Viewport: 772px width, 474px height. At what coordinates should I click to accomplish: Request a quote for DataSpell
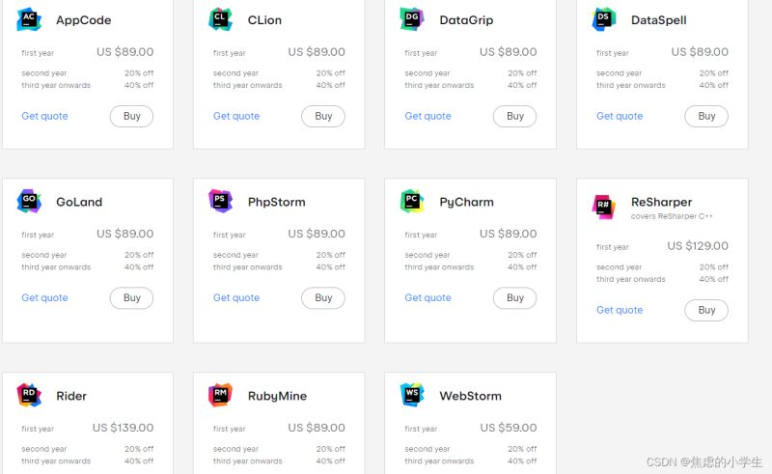click(620, 116)
